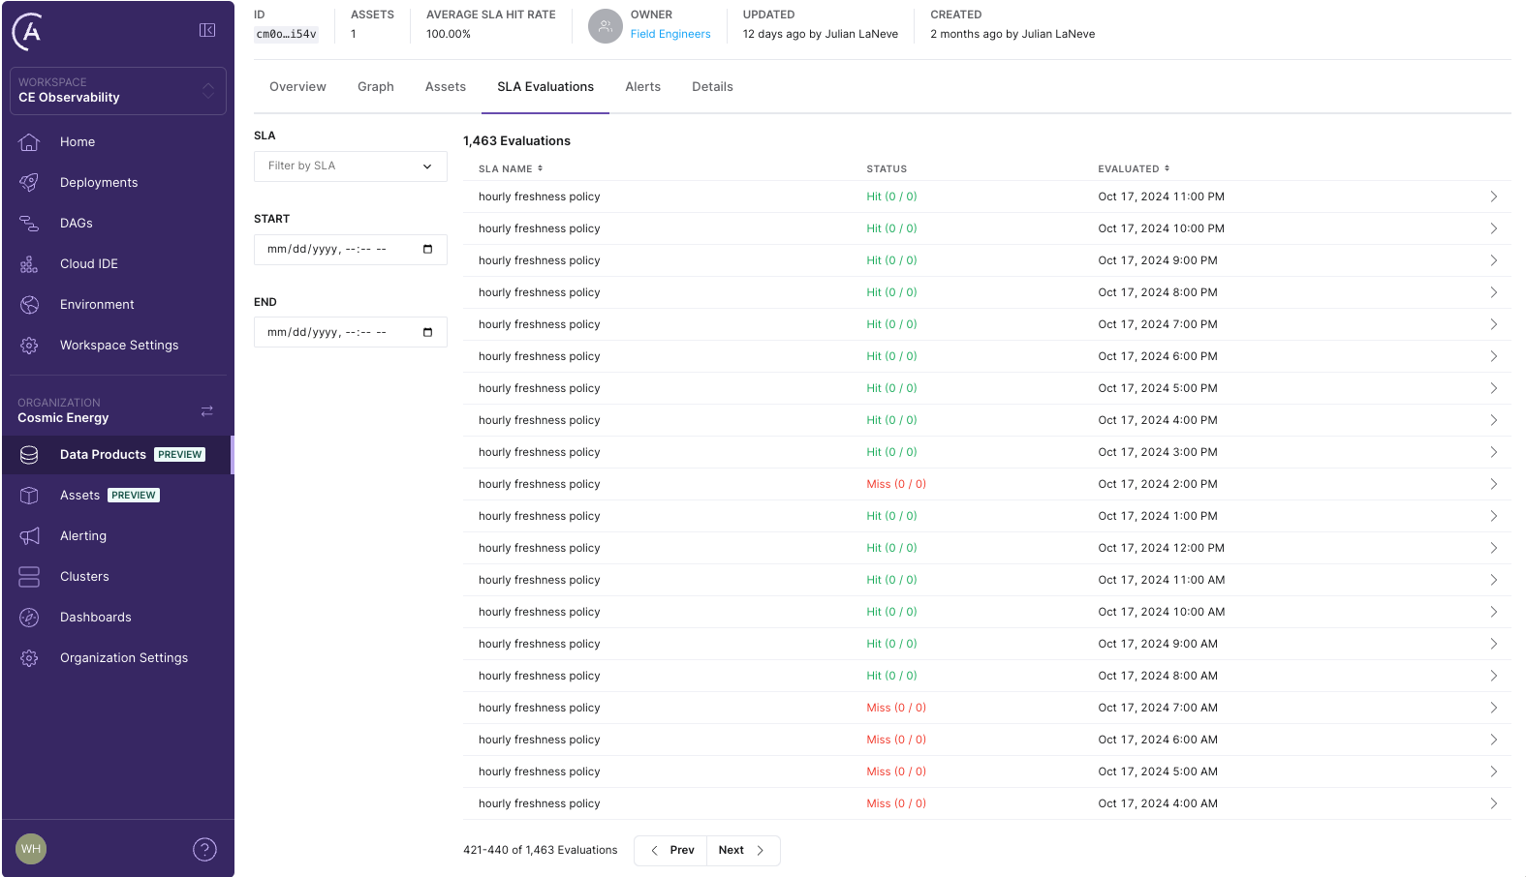Open the Filter by SLA dropdown

point(350,166)
